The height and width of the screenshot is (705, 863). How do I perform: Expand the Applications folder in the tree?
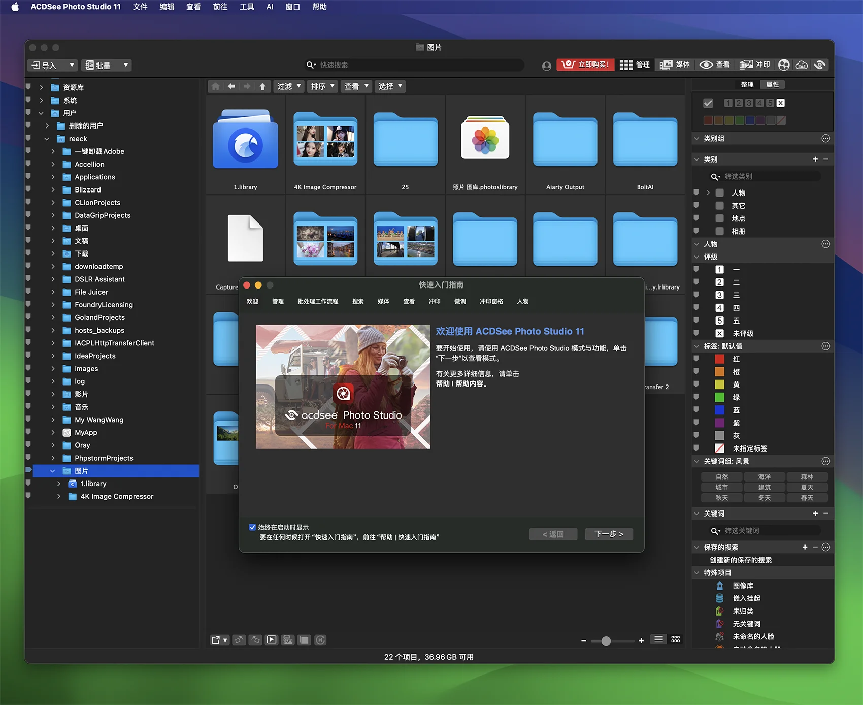click(x=53, y=177)
